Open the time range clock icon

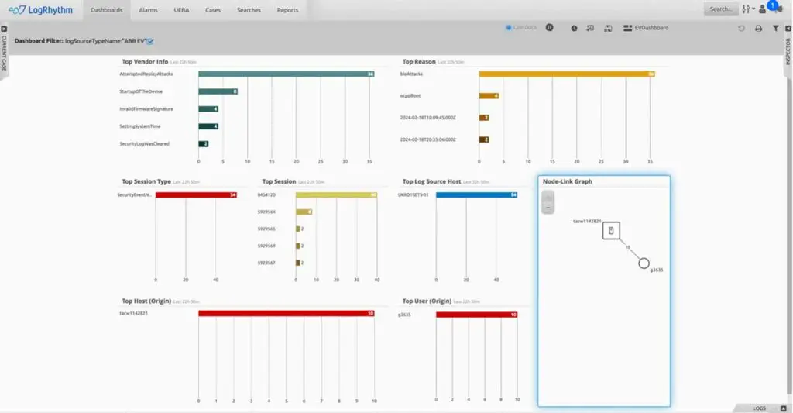click(574, 28)
